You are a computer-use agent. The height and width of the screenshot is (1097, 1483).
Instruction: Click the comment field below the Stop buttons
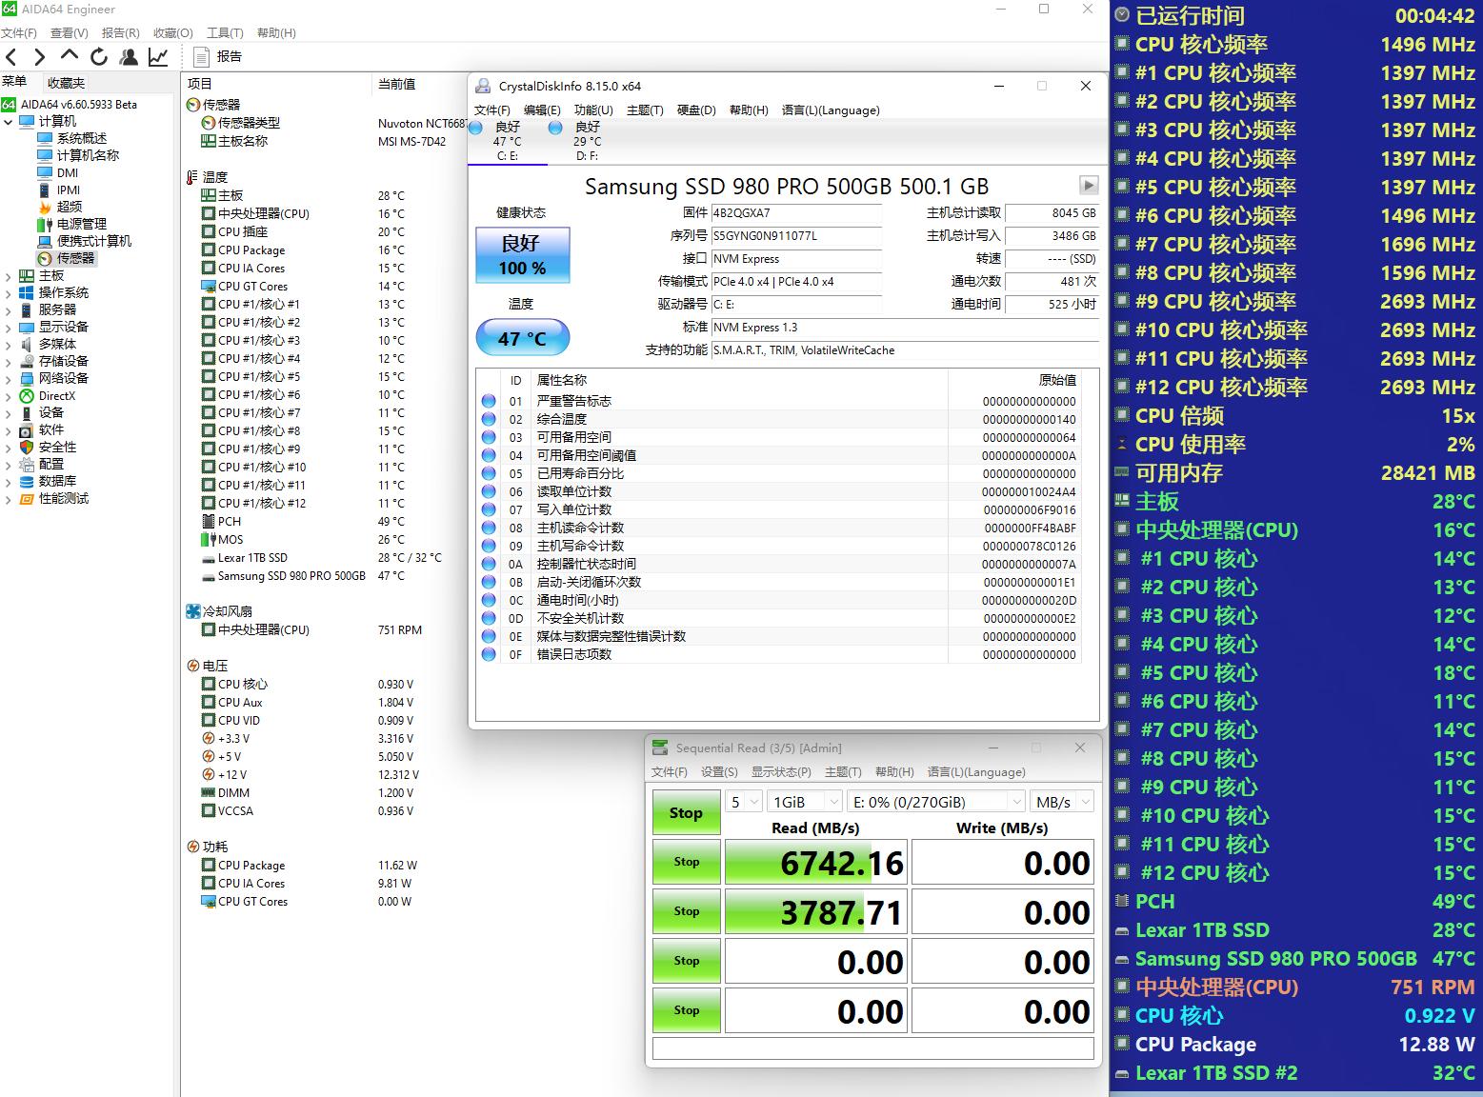coord(872,1047)
